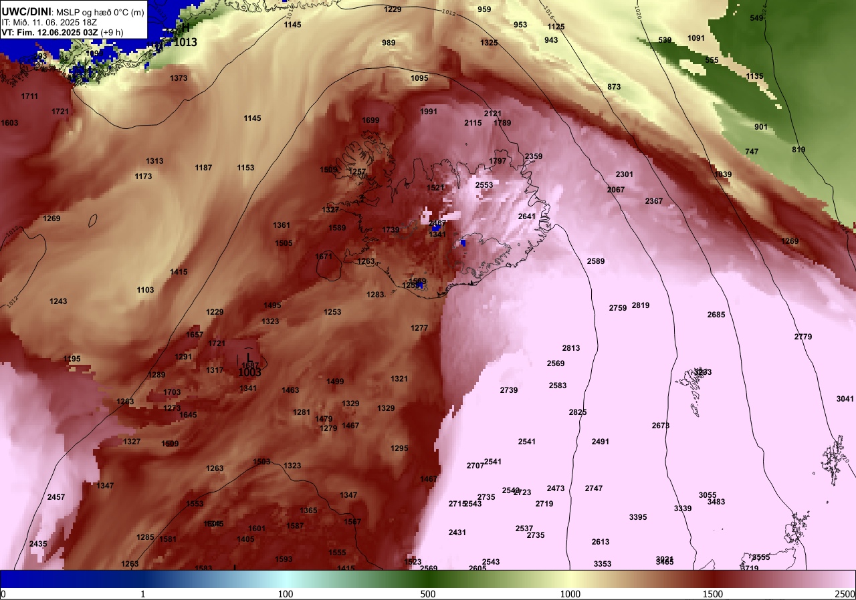Click the height value 1603

[x=9, y=123]
